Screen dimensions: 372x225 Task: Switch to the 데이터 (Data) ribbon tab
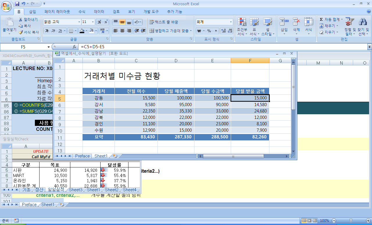click(99, 12)
